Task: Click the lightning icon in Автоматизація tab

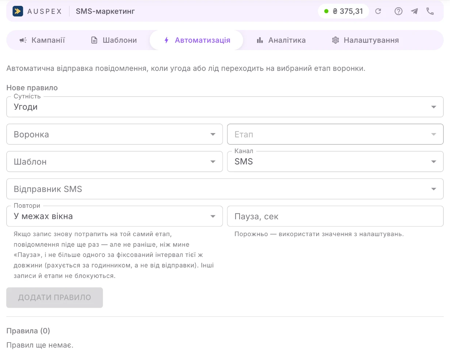Action: click(167, 40)
